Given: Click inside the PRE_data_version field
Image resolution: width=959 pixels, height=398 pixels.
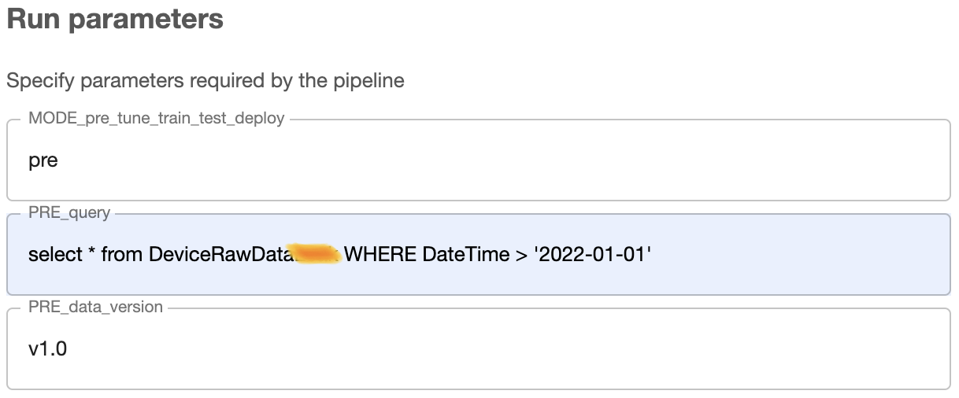Looking at the screenshot, I should click(x=479, y=348).
